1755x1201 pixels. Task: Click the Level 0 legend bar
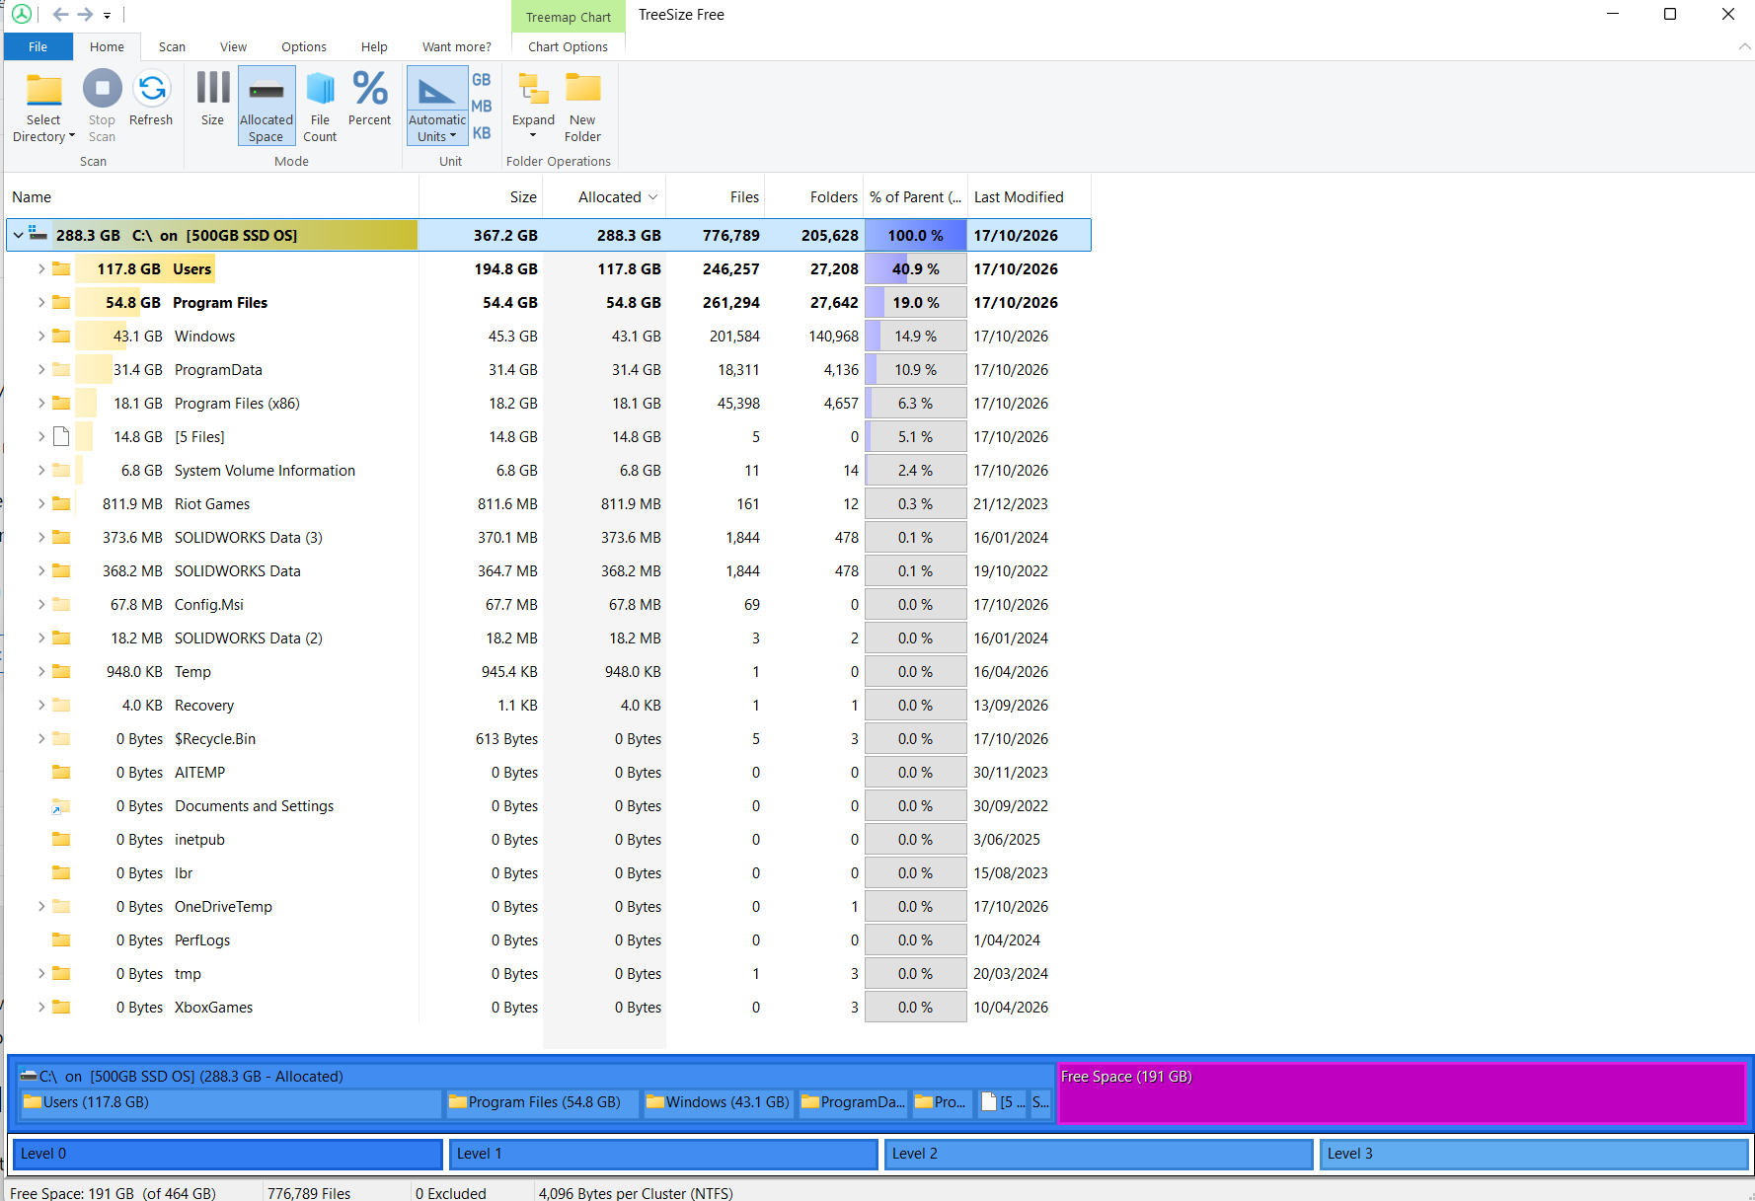[227, 1154]
